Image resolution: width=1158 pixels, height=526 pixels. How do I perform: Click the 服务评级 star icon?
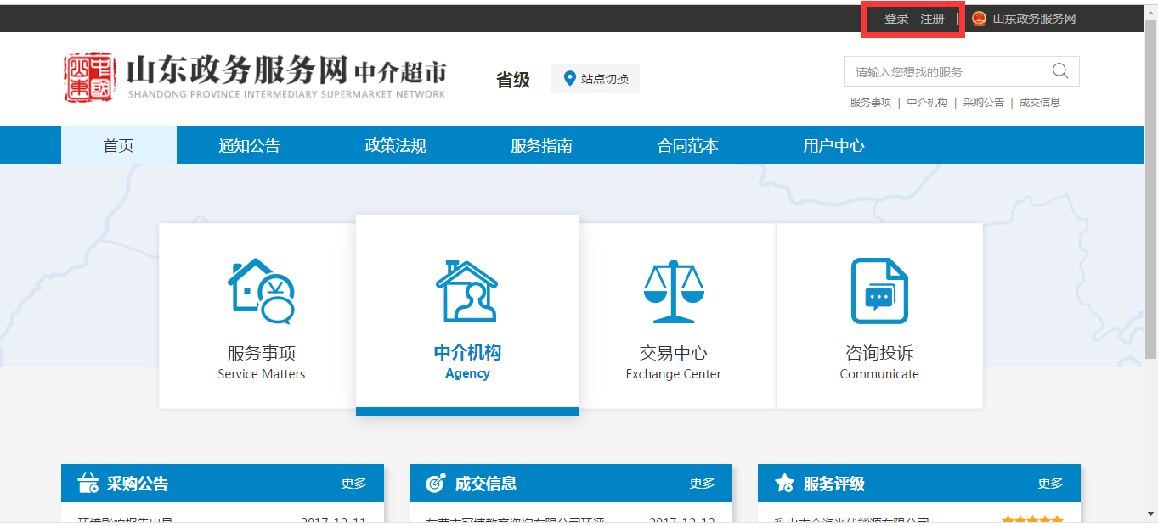point(784,484)
